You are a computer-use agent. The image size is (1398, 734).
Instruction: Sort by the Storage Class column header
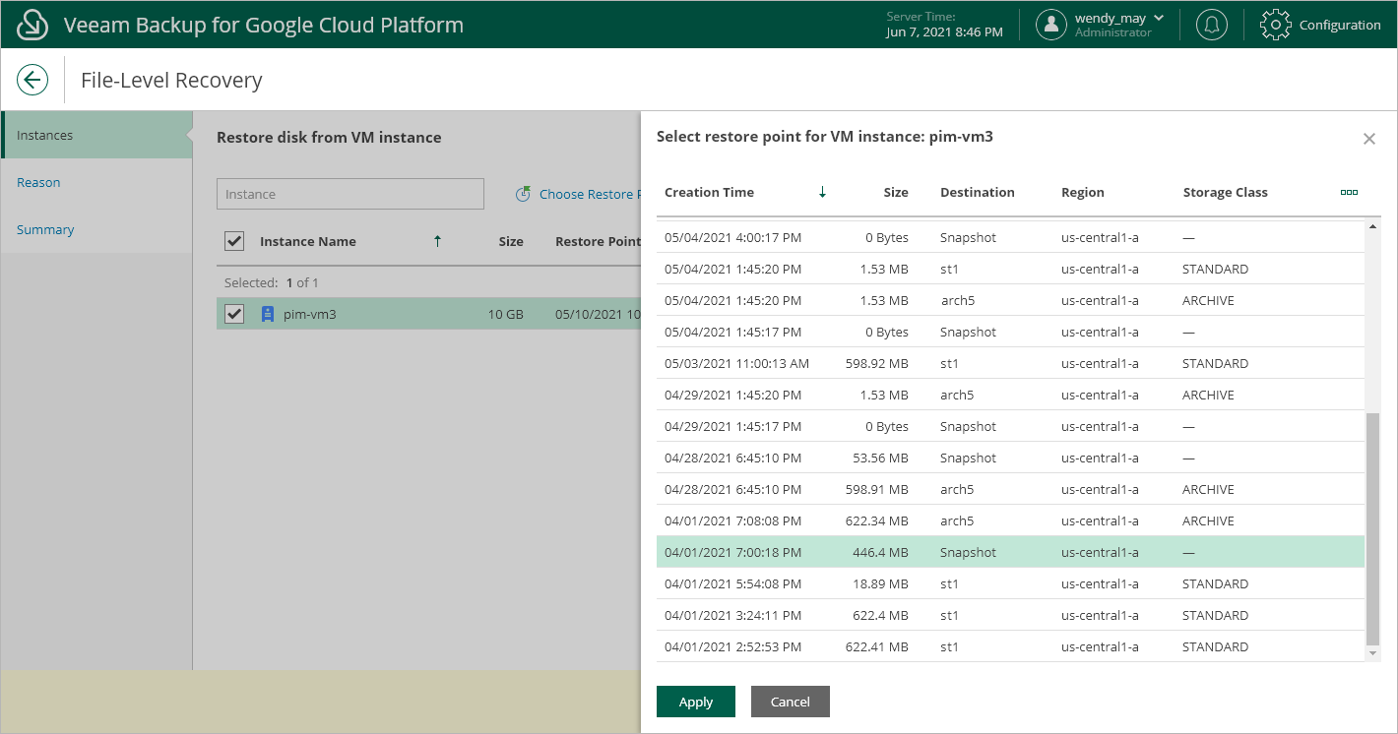pyautogui.click(x=1226, y=192)
